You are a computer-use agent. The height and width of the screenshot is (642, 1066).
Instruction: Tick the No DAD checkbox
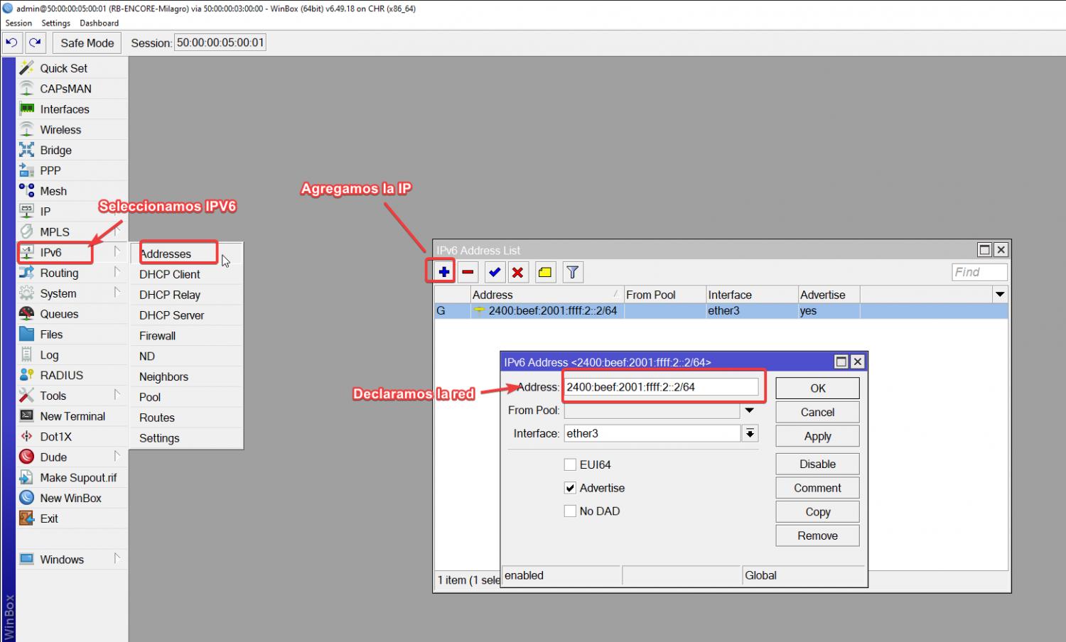click(570, 511)
